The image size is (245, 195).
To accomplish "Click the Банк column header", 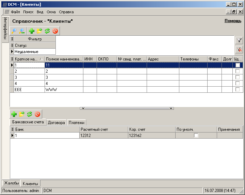I will point(47,129).
